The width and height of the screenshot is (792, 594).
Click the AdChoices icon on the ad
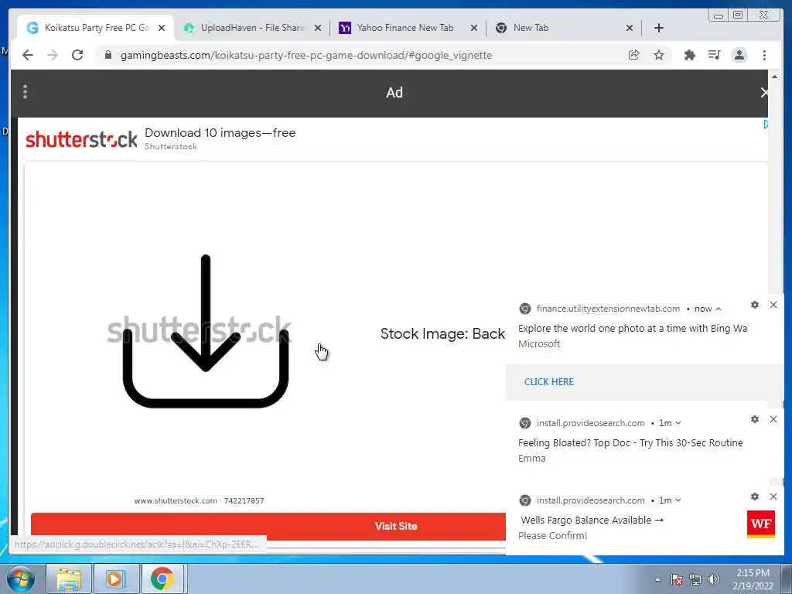[x=766, y=125]
